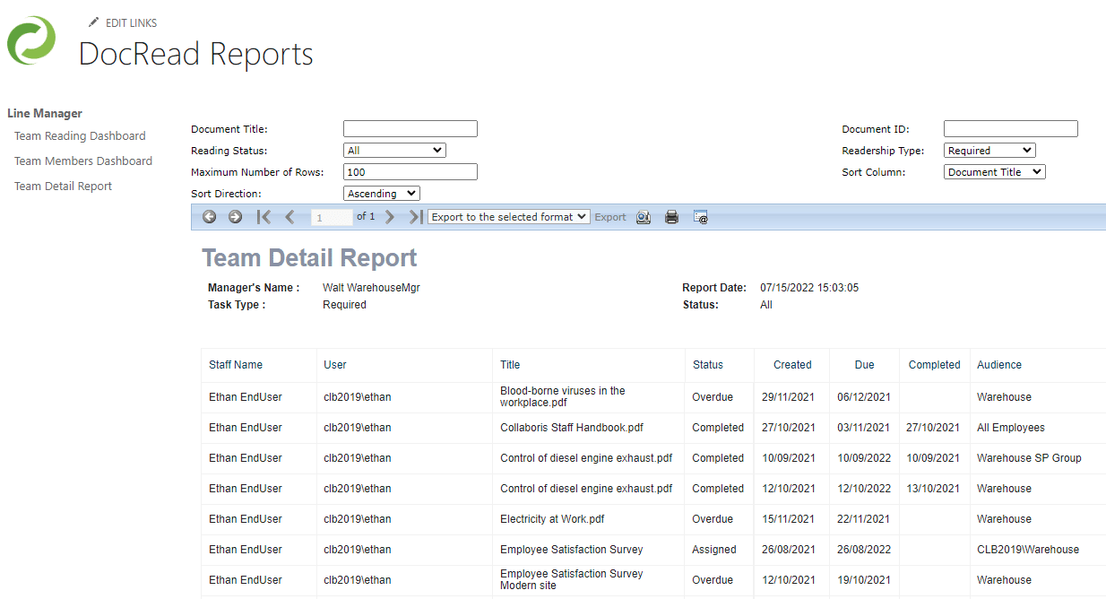Switch to Team Members Dashboard

click(x=83, y=161)
